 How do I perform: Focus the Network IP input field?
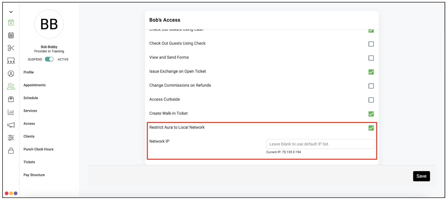pyautogui.click(x=320, y=144)
